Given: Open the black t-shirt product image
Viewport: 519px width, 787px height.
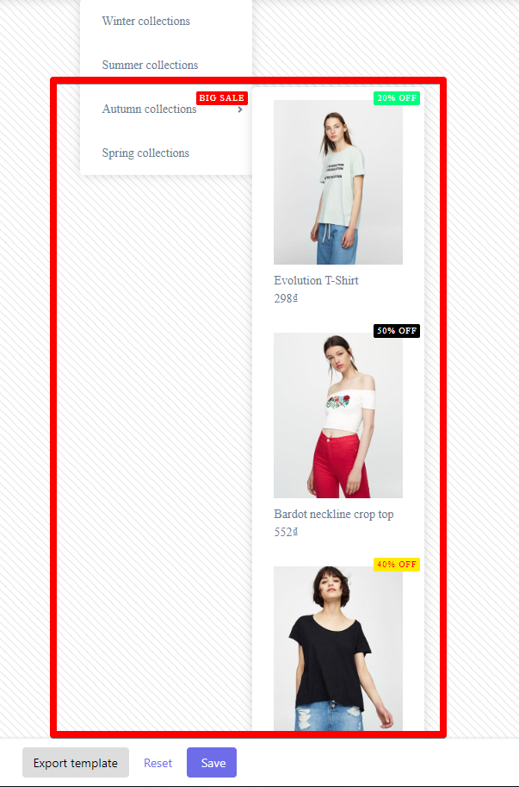Looking at the screenshot, I should [x=338, y=648].
